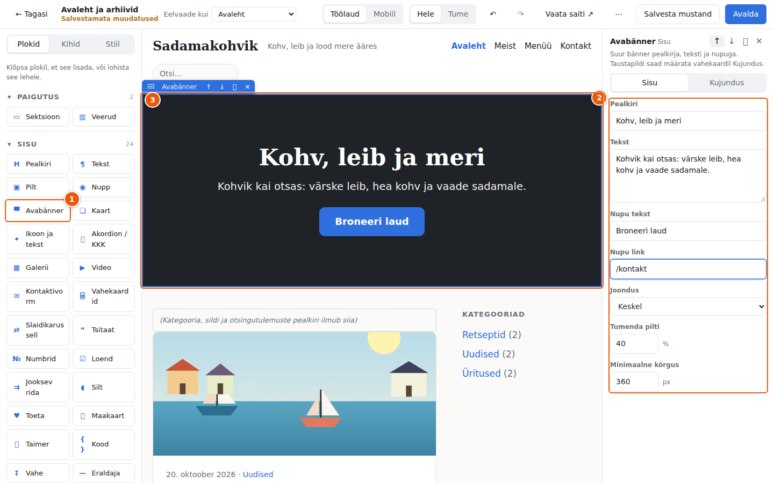The image size is (774, 483).
Task: Add a Slaidikarussell block
Action: click(x=38, y=330)
